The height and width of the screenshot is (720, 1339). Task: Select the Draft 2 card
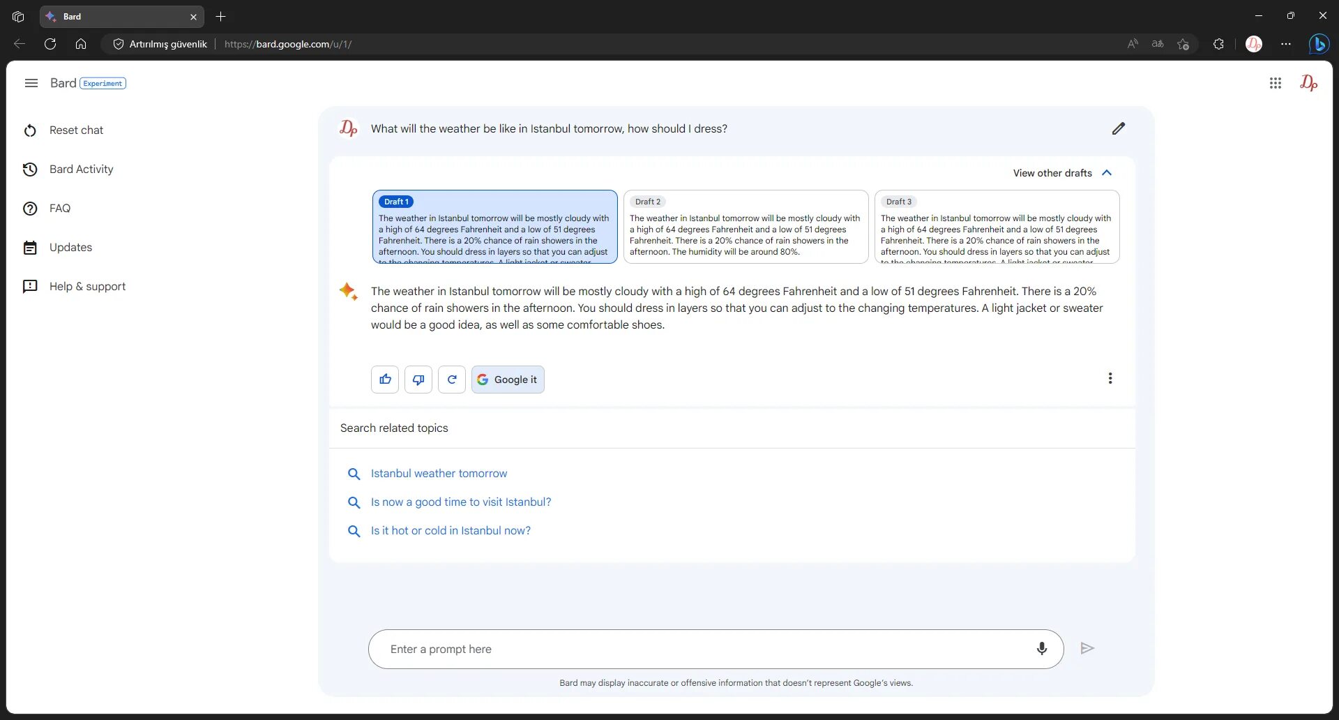[x=746, y=227]
